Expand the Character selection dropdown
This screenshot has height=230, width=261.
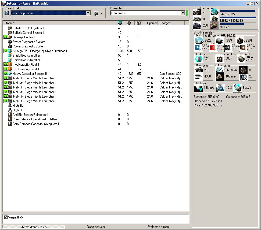pos(182,13)
